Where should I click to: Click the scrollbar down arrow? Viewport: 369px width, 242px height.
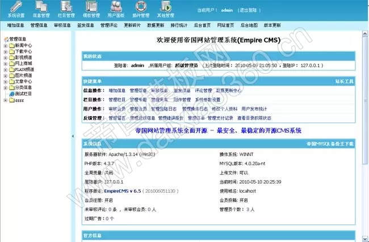click(365, 238)
